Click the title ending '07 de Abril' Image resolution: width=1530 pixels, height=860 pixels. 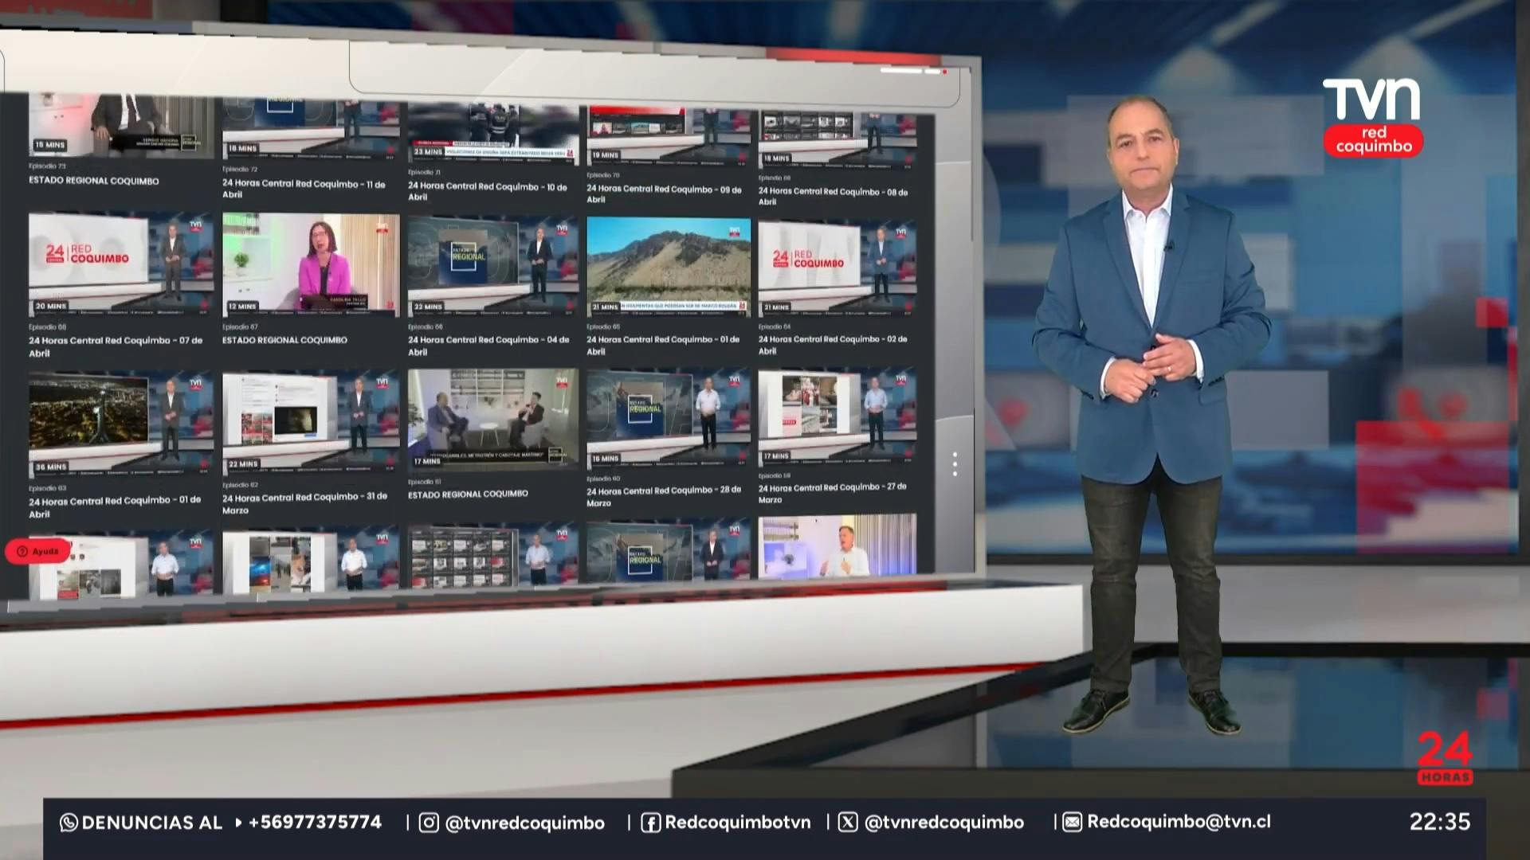coord(116,346)
